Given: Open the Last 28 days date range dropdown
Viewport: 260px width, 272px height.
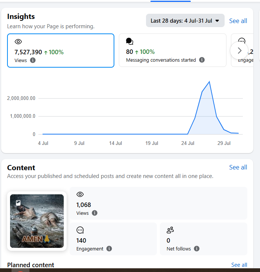Looking at the screenshot, I should coord(185,21).
